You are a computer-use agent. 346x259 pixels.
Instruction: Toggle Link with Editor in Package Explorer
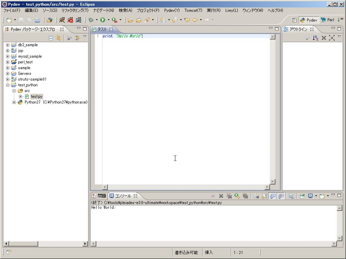pos(58,38)
